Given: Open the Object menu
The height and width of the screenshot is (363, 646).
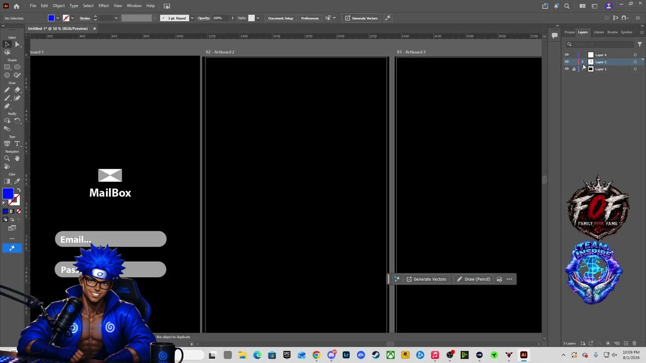Looking at the screenshot, I should tap(59, 6).
